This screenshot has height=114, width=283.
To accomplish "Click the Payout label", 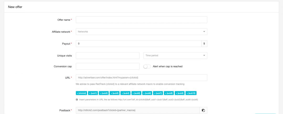I will coord(66,44).
